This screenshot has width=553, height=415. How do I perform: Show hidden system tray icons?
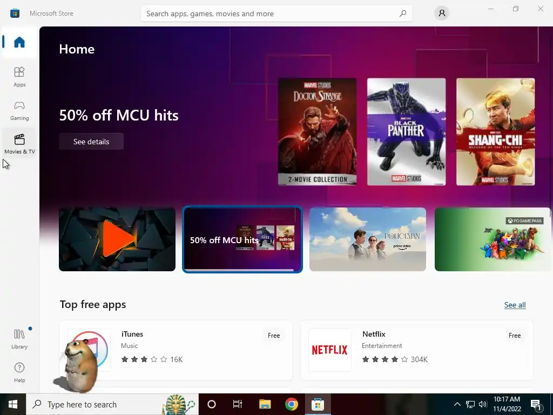click(457, 404)
